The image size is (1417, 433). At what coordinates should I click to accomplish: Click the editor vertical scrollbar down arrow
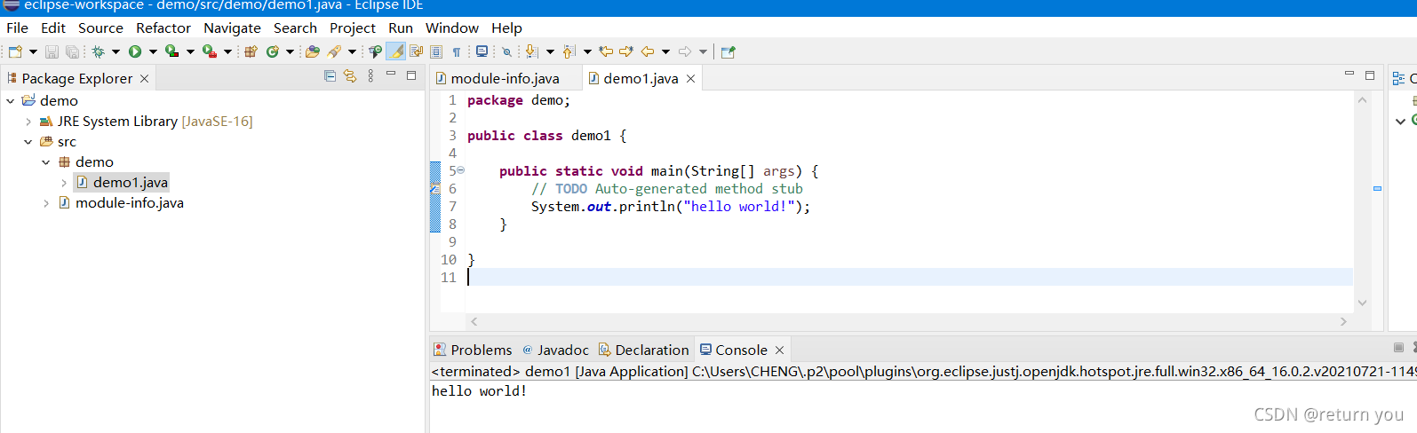click(1362, 303)
